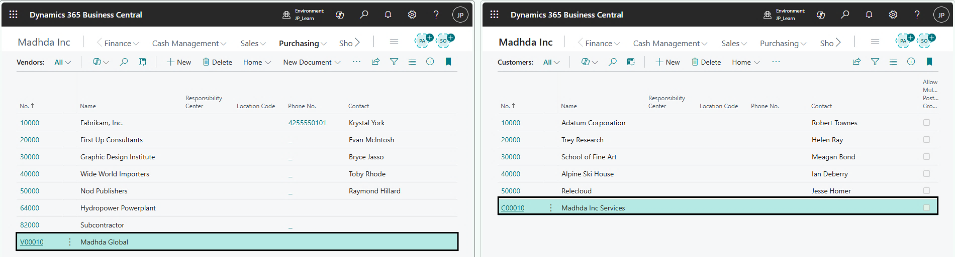Open Copilot dropdown in Vendors toolbar
955x257 pixels.
point(101,62)
